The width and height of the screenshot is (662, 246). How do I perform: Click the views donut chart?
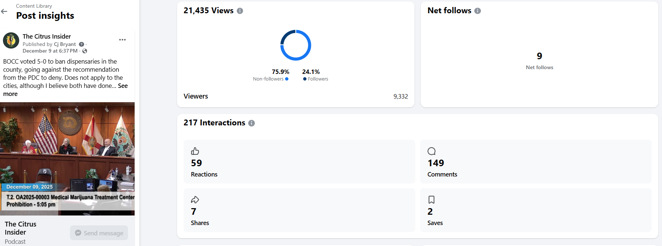click(296, 45)
